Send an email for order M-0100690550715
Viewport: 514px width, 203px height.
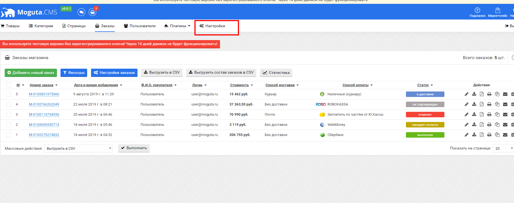coord(505,125)
